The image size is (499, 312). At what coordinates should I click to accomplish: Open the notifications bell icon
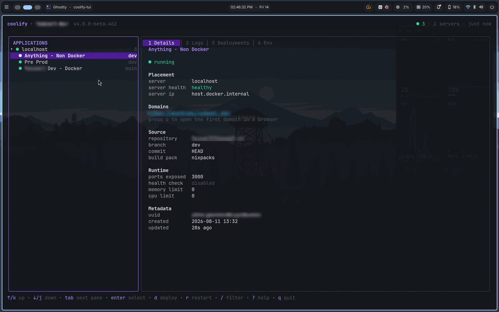439,7
